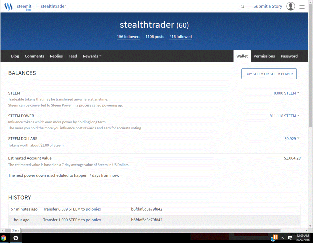View the 416 followed list
The height and width of the screenshot is (243, 313).
coord(180,36)
